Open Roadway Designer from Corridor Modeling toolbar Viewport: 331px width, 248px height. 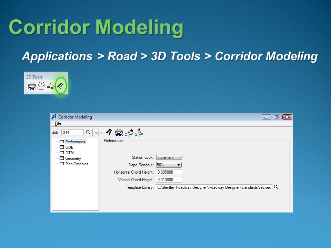[x=109, y=132]
